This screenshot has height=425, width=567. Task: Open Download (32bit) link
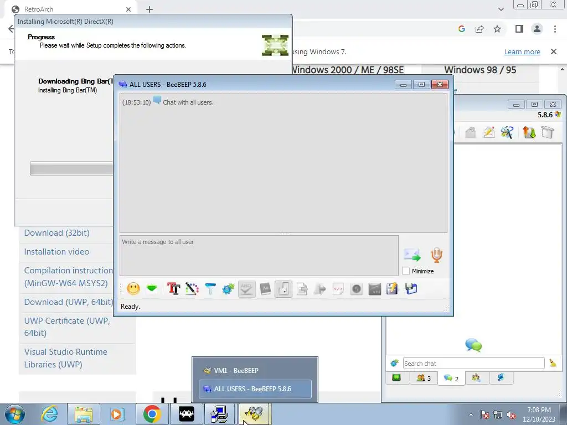[x=57, y=233]
